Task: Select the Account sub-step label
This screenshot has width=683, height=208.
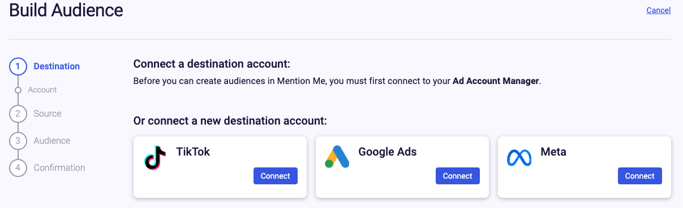Action: (42, 90)
